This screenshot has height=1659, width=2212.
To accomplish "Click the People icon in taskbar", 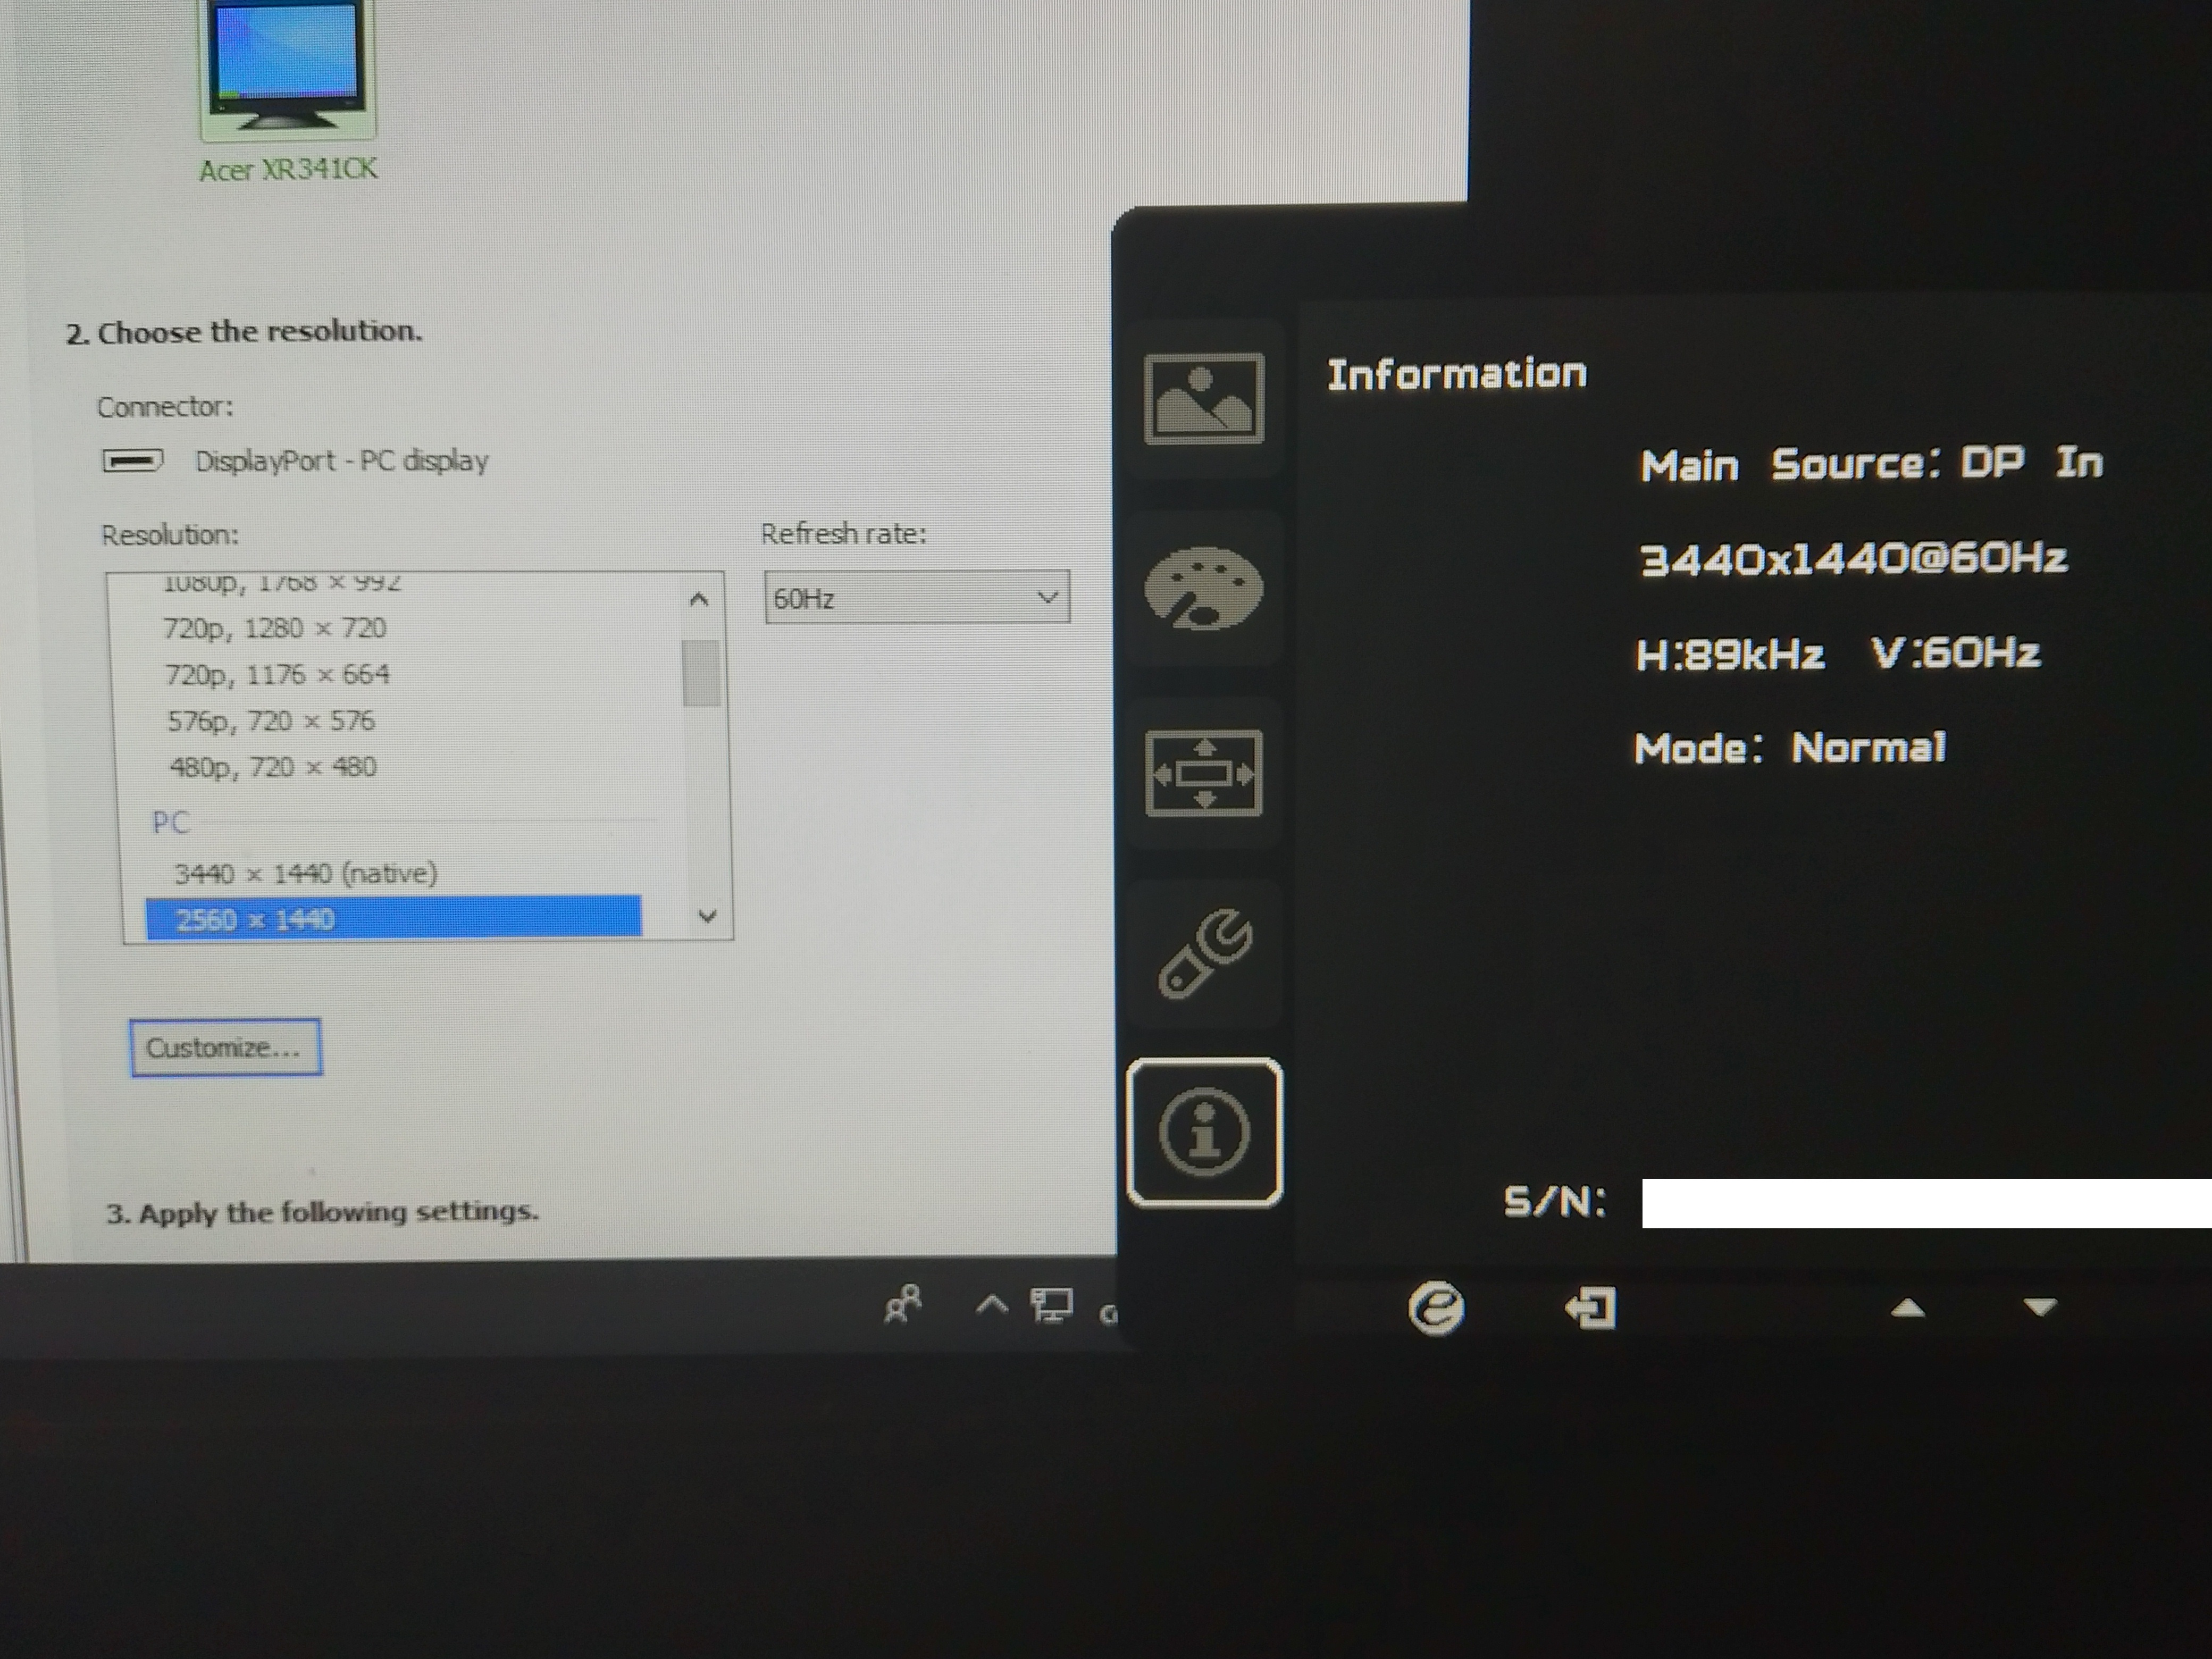I will [x=903, y=1305].
